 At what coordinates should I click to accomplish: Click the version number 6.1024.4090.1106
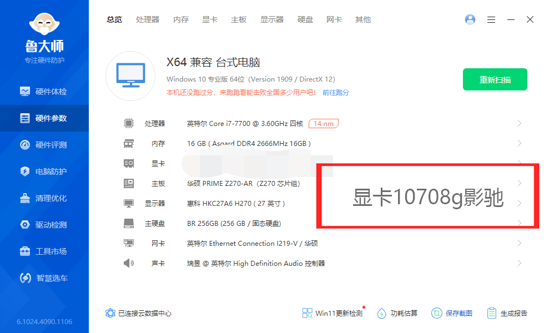click(x=44, y=322)
